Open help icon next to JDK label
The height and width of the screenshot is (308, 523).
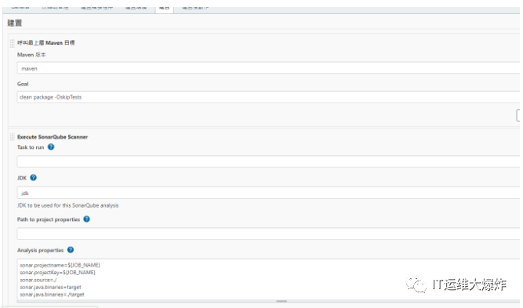click(34, 178)
